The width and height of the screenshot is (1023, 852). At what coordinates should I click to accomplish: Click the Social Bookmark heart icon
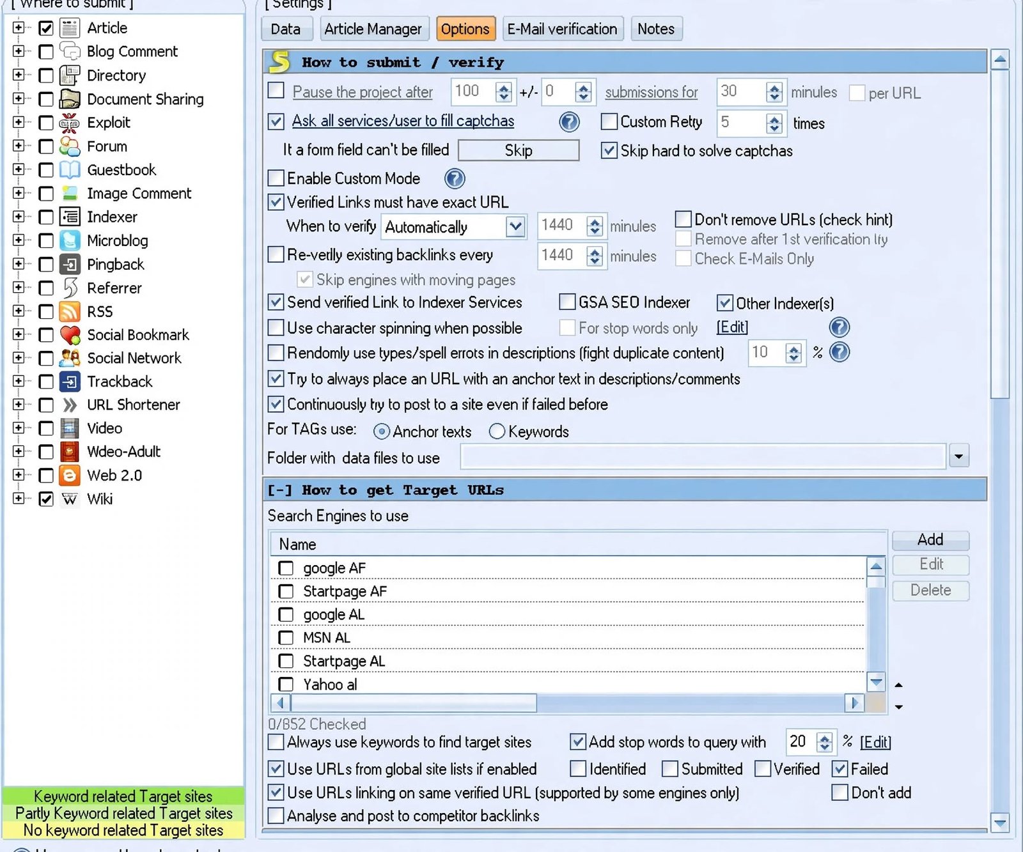pyautogui.click(x=69, y=335)
